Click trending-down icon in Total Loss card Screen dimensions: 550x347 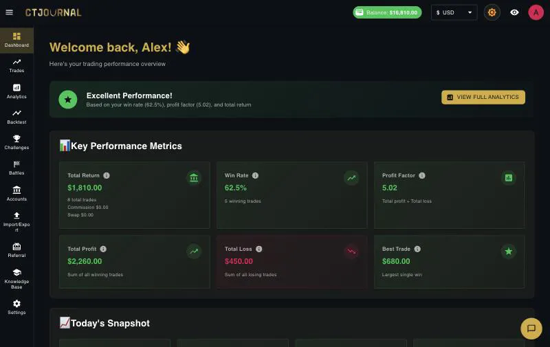[351, 251]
